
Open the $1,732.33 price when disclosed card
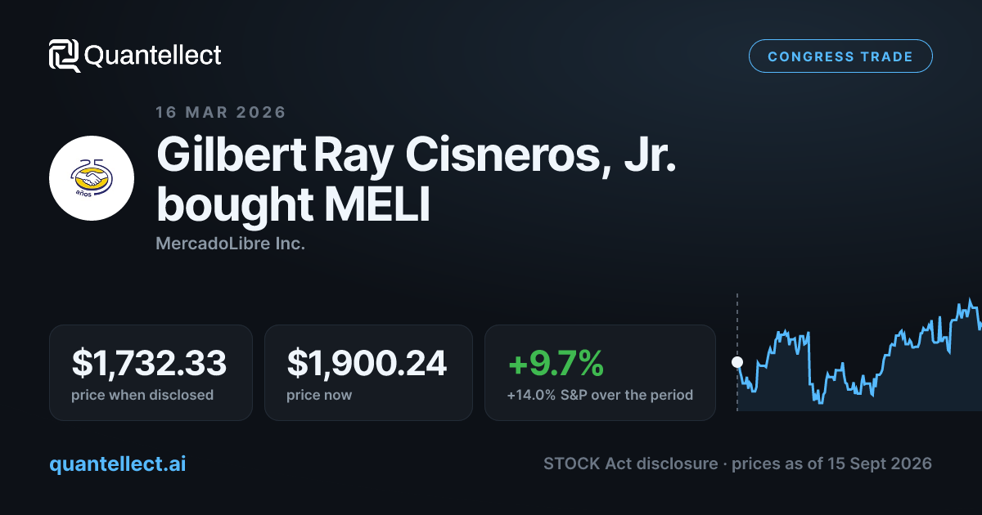151,373
